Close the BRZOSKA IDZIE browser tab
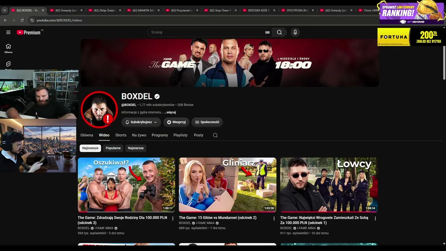446x251 pixels. 274,10
